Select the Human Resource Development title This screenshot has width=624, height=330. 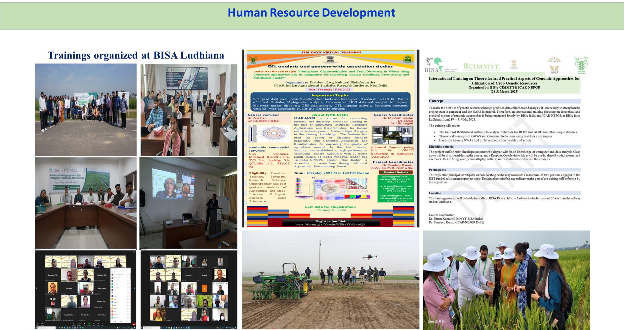click(x=311, y=13)
